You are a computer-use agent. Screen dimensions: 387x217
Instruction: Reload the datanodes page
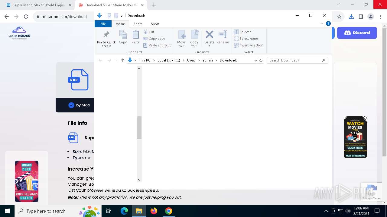(x=26, y=17)
